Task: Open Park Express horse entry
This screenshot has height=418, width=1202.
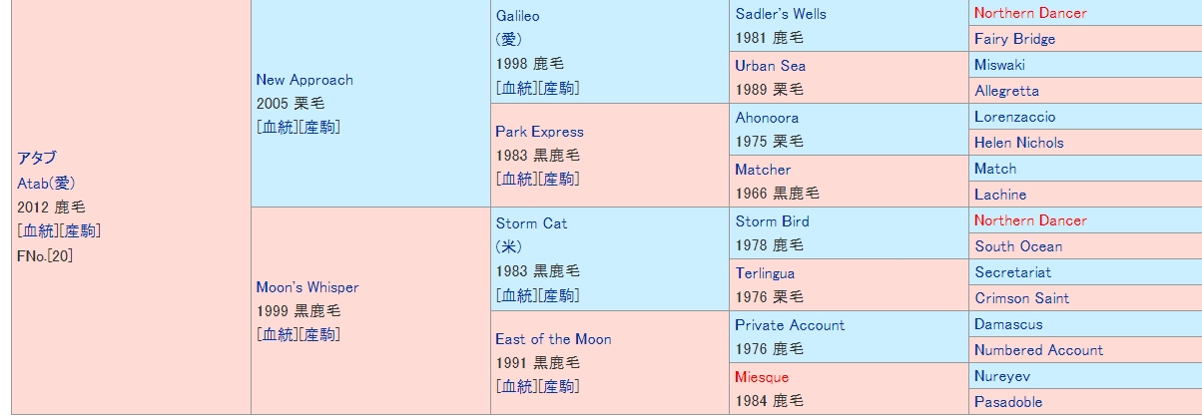Action: [x=539, y=132]
